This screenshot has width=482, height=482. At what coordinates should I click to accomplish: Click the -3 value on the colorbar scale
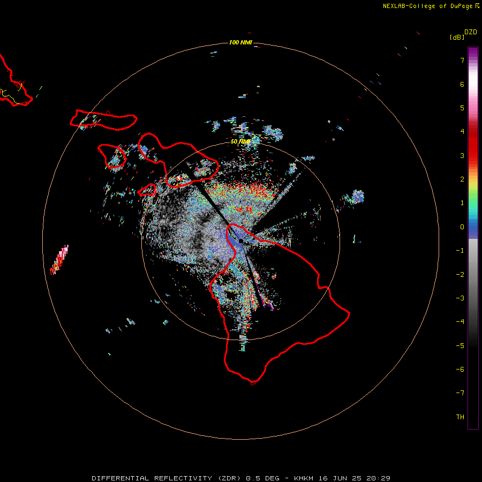pos(460,298)
